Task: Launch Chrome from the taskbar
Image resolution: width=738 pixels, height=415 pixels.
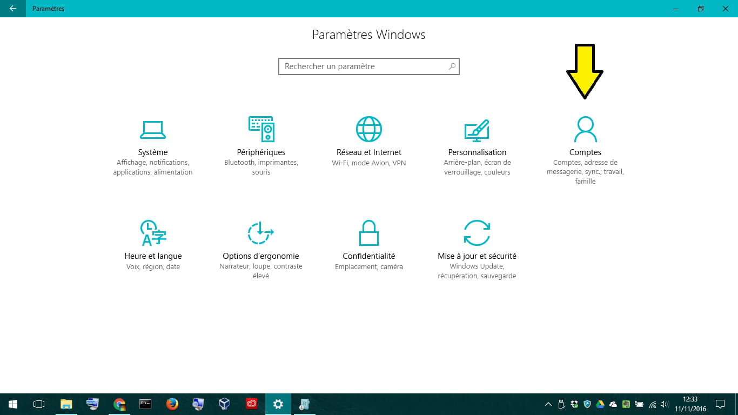Action: [x=119, y=404]
